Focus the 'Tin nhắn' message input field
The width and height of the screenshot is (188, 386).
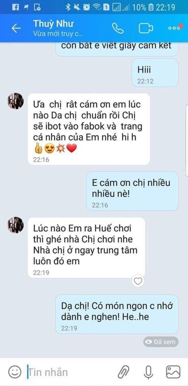pyautogui.click(x=69, y=372)
